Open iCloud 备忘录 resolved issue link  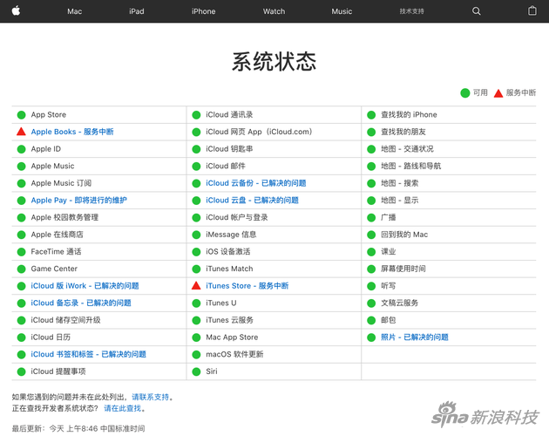click(81, 303)
